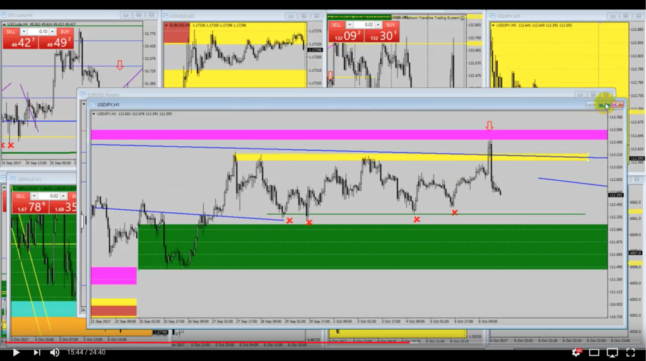Viewport: 646px width, 361px height.
Task: Click GBPAUD H1 chart window icon
Action: point(13,180)
